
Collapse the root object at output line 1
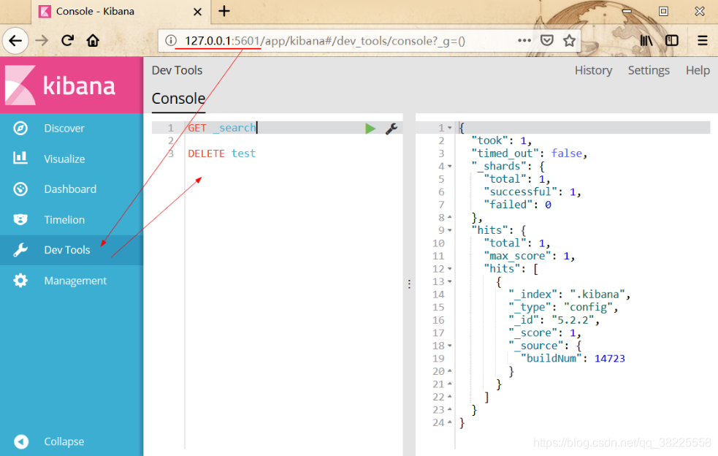[x=450, y=128]
